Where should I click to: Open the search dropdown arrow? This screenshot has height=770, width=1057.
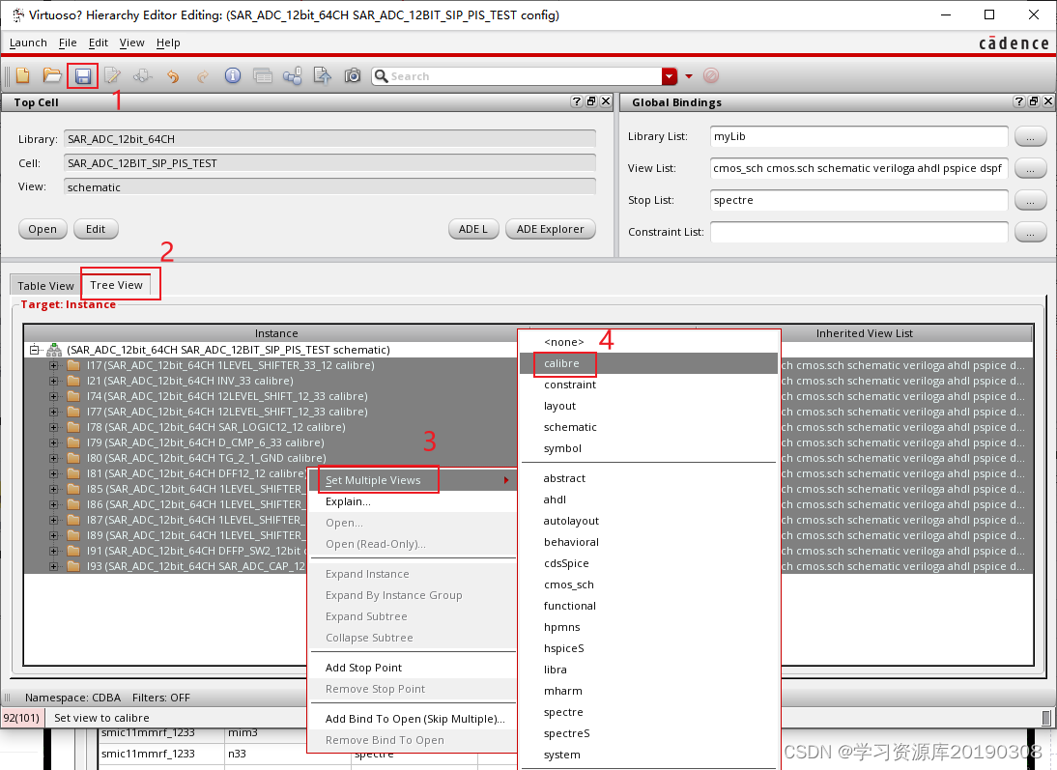(669, 75)
